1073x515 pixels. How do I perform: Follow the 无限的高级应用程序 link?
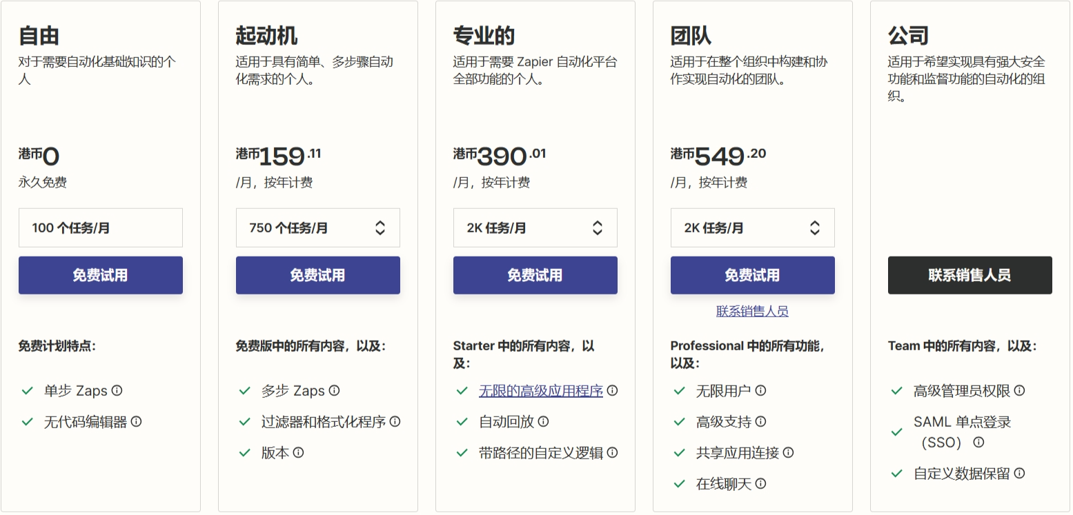541,391
